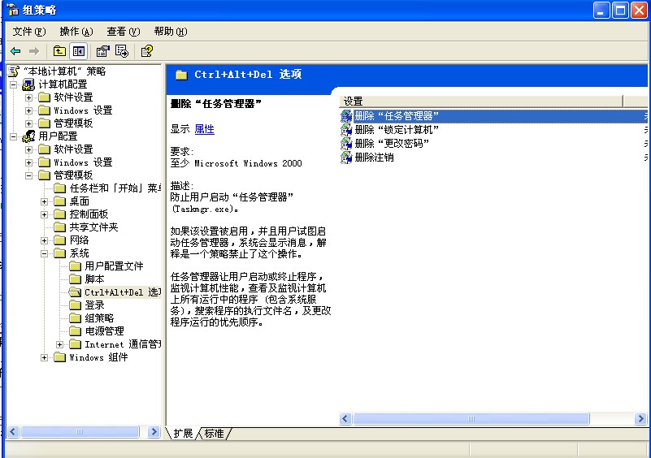
Task: Switch to the 标准 tab
Action: (215, 434)
